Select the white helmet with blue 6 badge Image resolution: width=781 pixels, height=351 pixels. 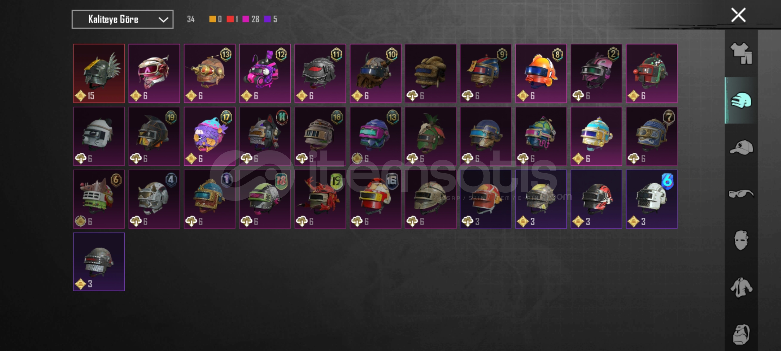point(652,199)
